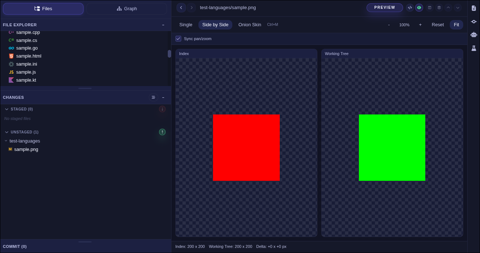
Task: Select the green eye preview icon
Action: click(x=419, y=7)
